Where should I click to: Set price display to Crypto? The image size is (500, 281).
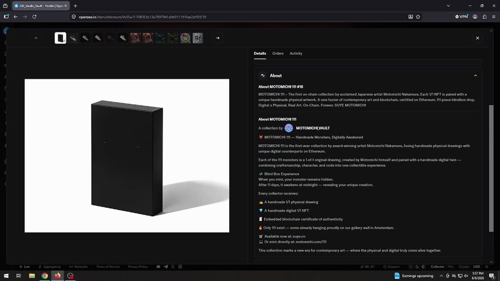click(x=464, y=266)
